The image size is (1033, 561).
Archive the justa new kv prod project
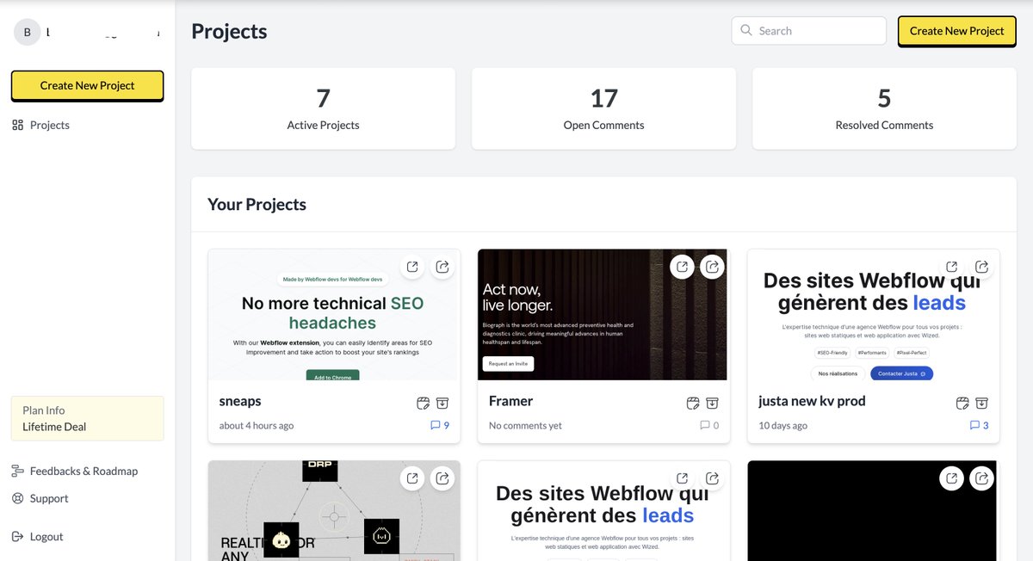click(982, 403)
